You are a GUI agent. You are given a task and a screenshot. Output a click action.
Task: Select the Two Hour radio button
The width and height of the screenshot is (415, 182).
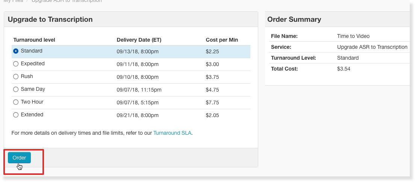click(x=16, y=102)
